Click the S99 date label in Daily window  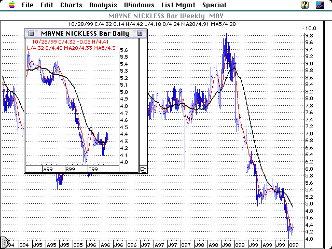click(71, 170)
